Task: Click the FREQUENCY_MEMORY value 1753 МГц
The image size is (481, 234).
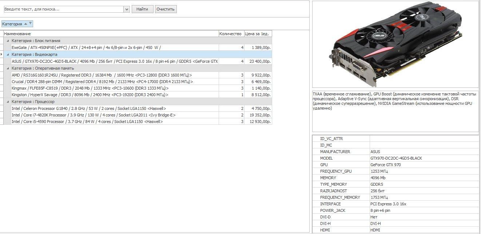Action: 379,197
